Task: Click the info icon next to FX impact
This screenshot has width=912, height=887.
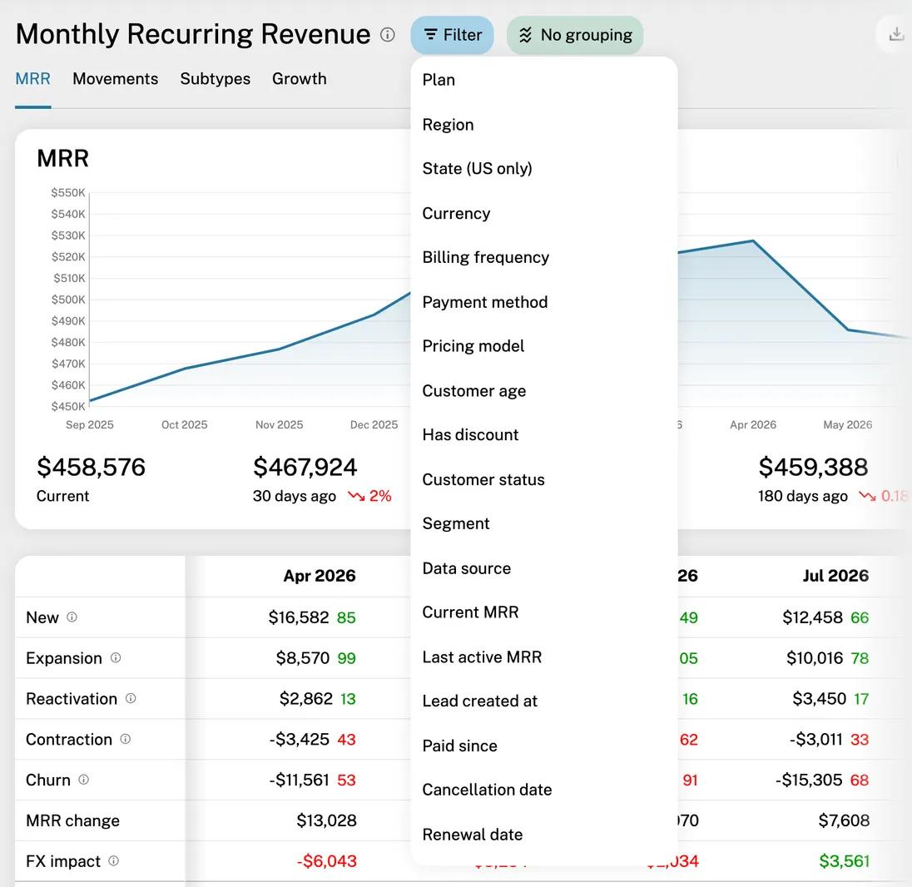Action: tap(114, 861)
